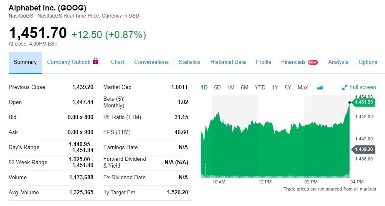Click the Open value 1,447.44
385x206 pixels.
coord(83,102)
